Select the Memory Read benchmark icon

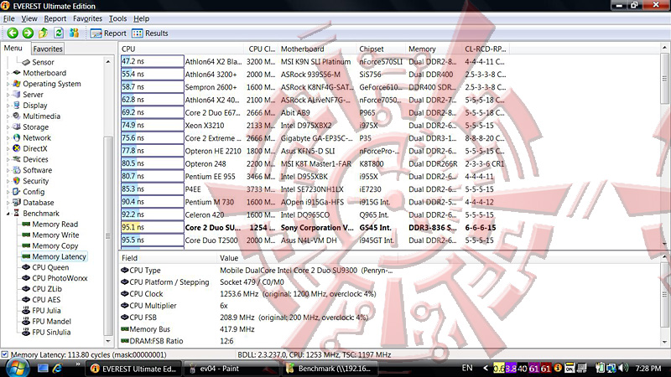point(26,224)
